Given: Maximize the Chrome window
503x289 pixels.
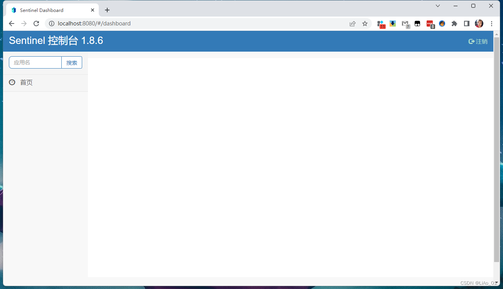Looking at the screenshot, I should click(473, 6).
